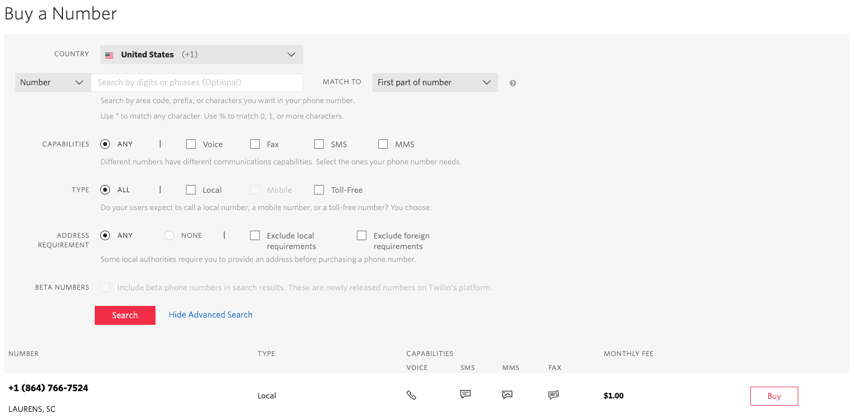This screenshot has height=419, width=854.
Task: Click the Voice phone icon for the listed number
Action: [411, 394]
